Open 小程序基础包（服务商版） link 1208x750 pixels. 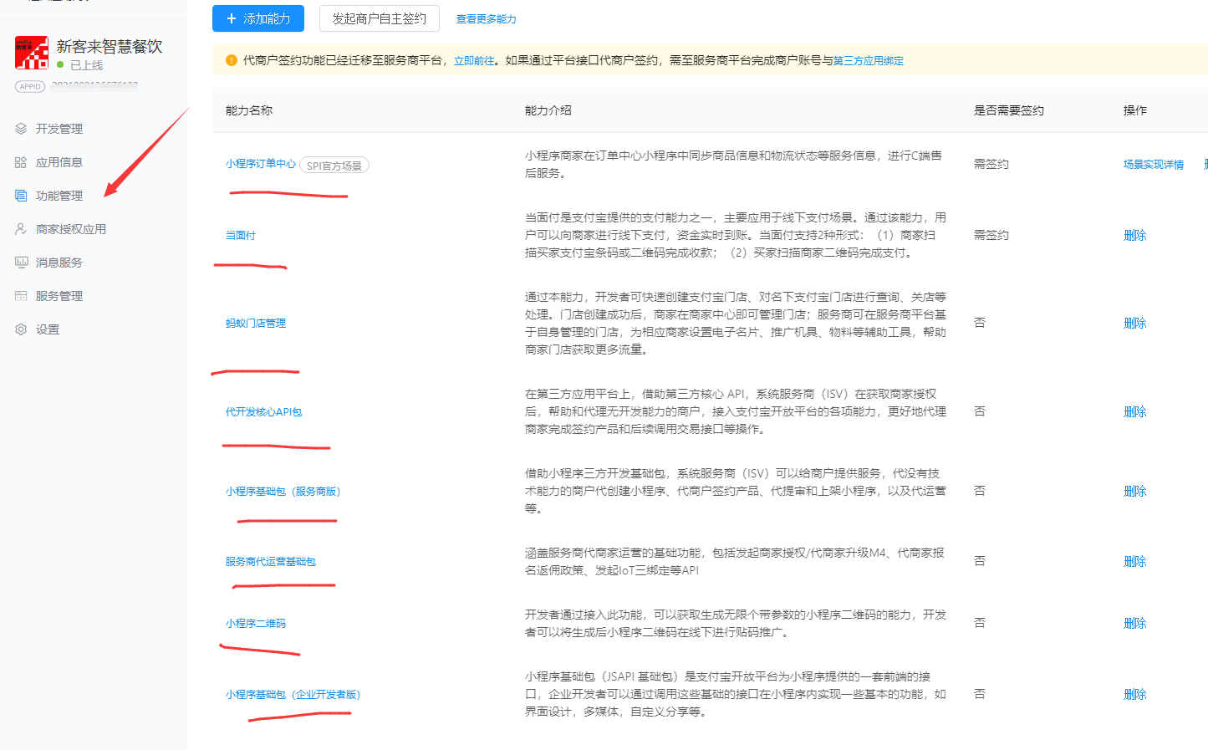283,492
